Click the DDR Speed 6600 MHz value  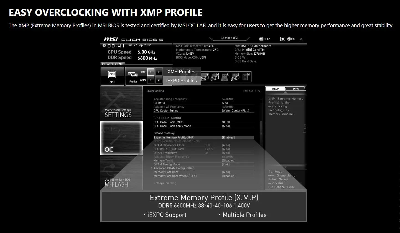pos(147,58)
